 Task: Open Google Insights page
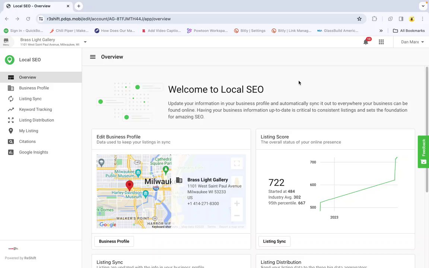[41, 152]
